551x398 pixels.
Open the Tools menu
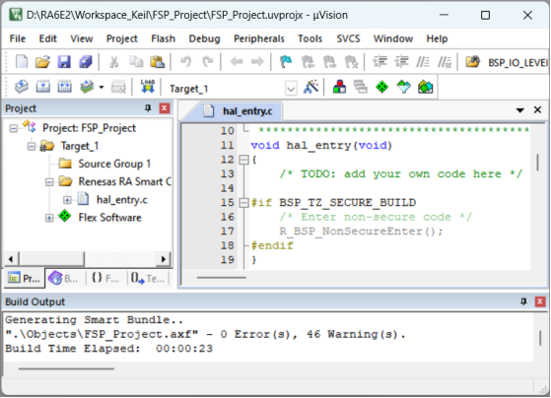click(x=310, y=38)
